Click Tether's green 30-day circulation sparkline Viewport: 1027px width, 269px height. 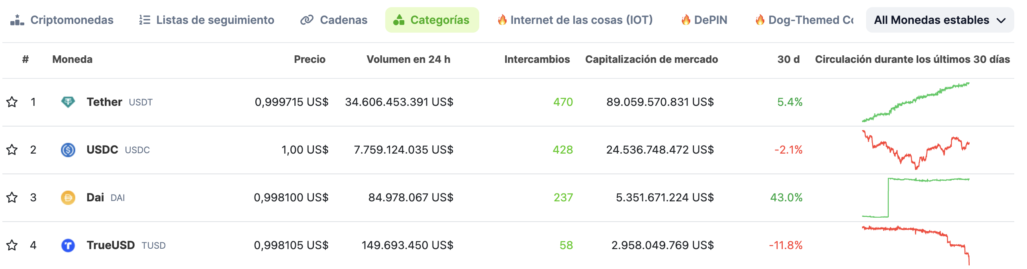(x=915, y=102)
